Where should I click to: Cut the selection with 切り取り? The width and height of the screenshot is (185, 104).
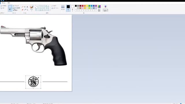point(3,6)
